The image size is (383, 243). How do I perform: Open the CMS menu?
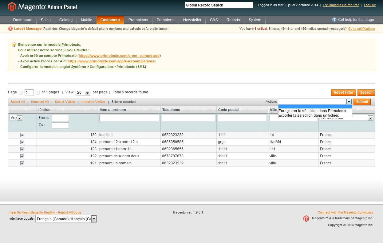[x=214, y=20]
